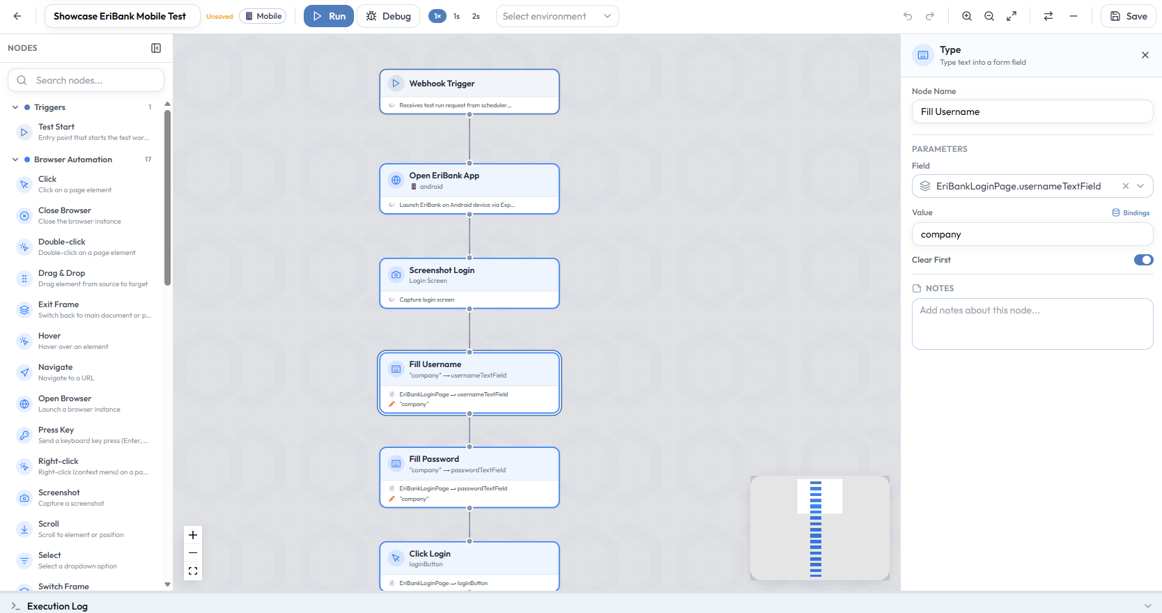Pick the Select dropdown node in palette
This screenshot has height=613, width=1162.
[x=84, y=561]
